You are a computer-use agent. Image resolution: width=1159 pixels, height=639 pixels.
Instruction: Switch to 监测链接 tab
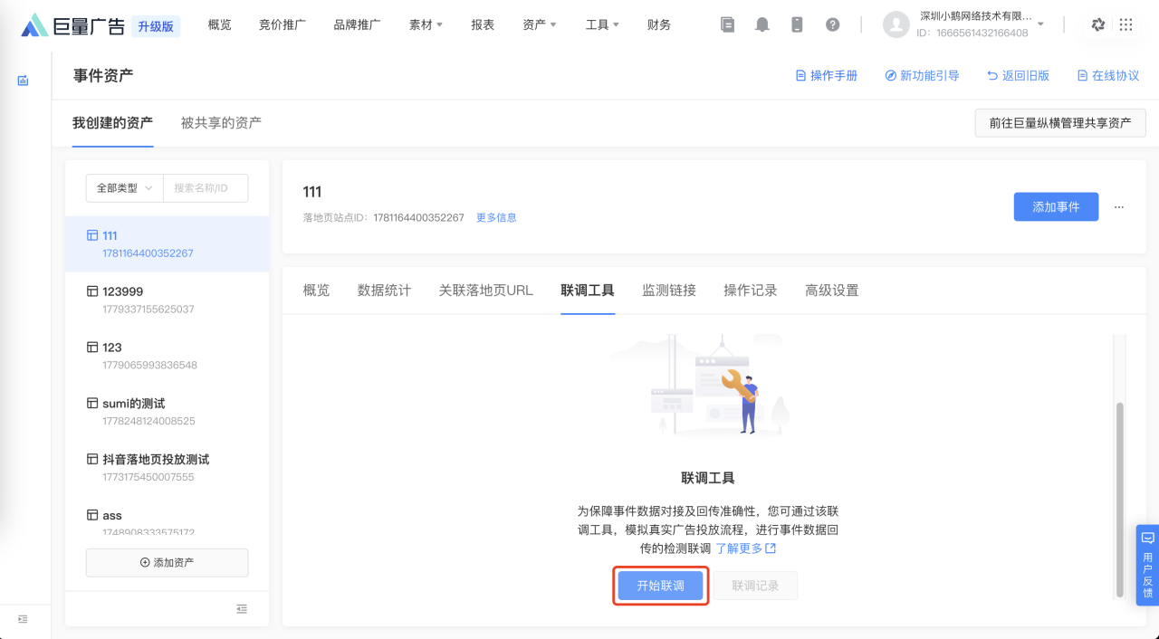(669, 291)
